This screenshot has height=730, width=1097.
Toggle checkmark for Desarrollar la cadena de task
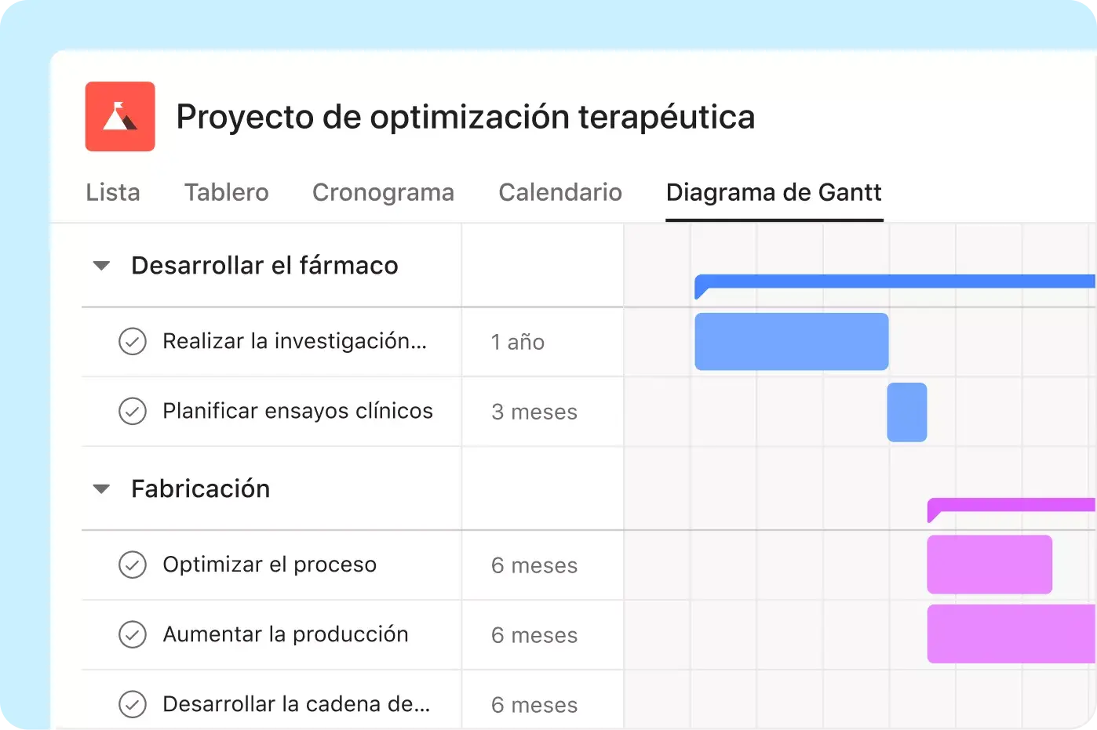point(133,704)
